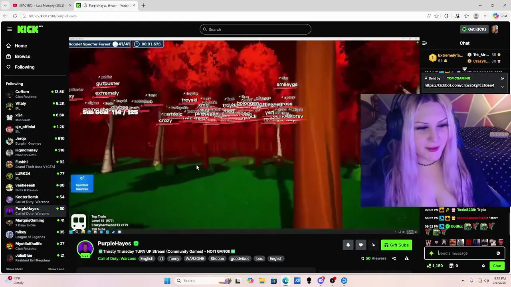Click the browser address bar URL
The image size is (511, 287).
tap(52, 16)
